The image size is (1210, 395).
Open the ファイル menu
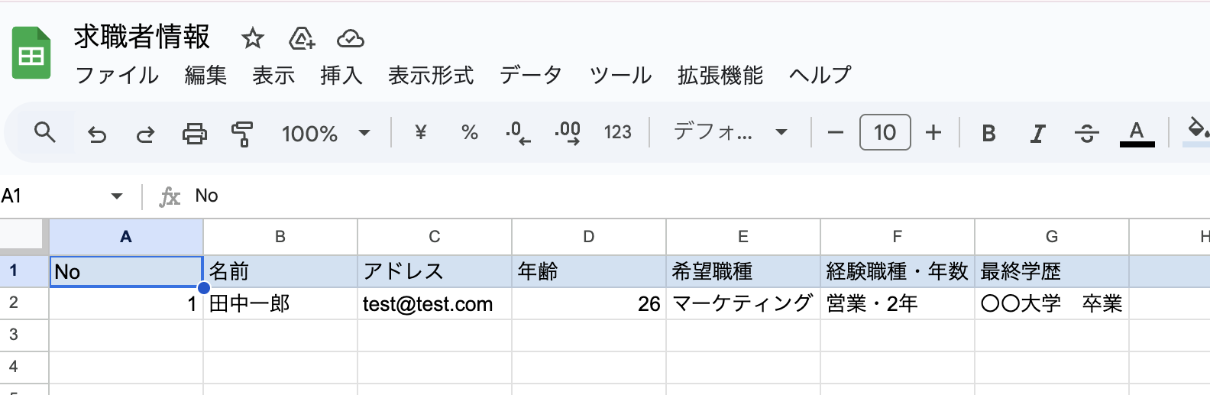pos(117,75)
